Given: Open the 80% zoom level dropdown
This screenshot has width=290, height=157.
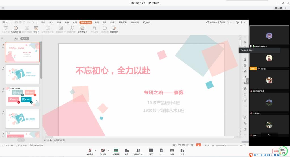Looking at the screenshot, I should [x=208, y=146].
